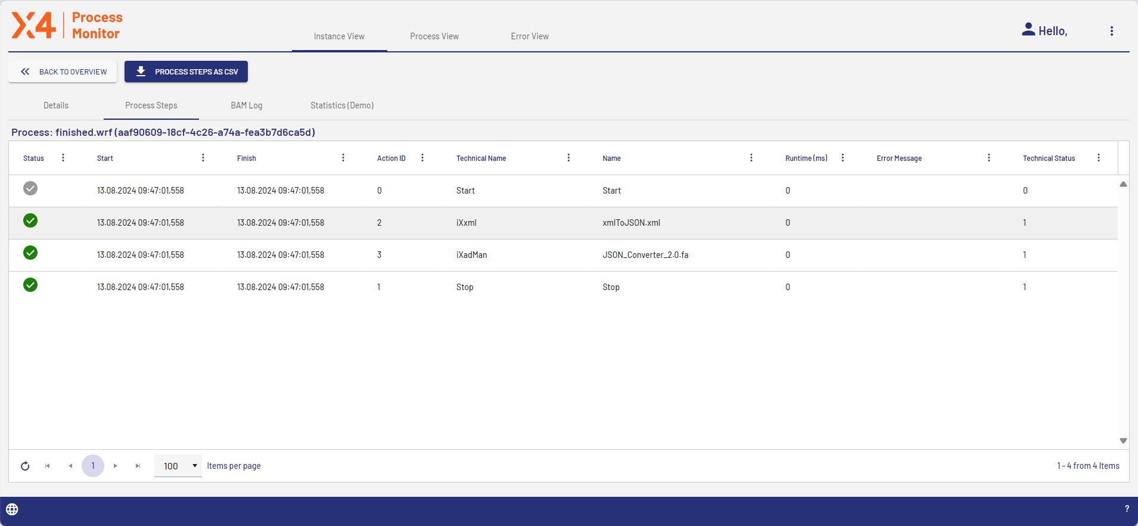Viewport: 1138px width, 526px height.
Task: Click the globe language icon in footer
Action: pos(12,509)
